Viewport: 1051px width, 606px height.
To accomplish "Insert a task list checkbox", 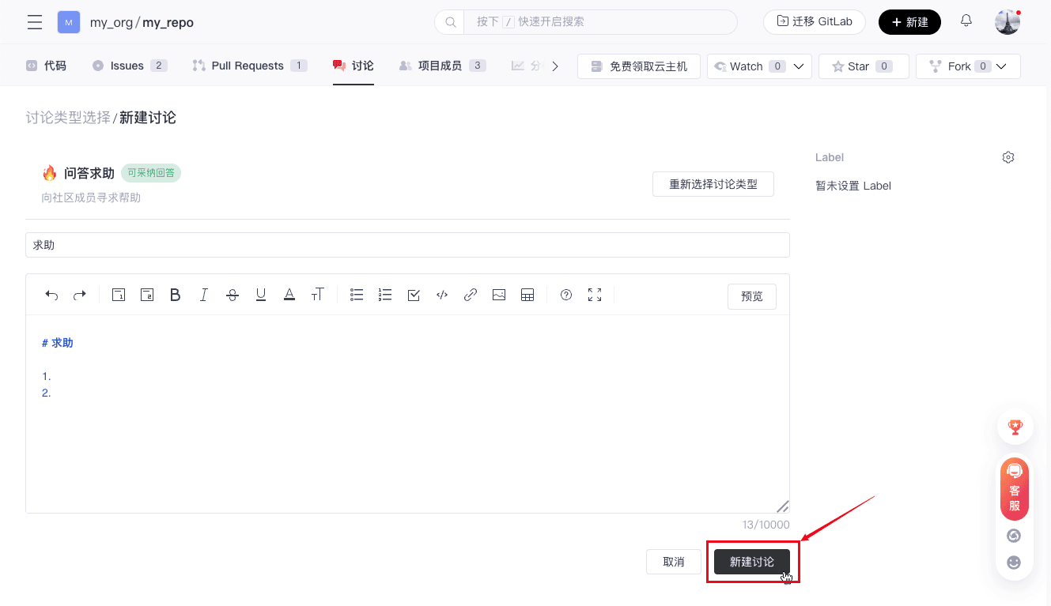I will pyautogui.click(x=414, y=295).
